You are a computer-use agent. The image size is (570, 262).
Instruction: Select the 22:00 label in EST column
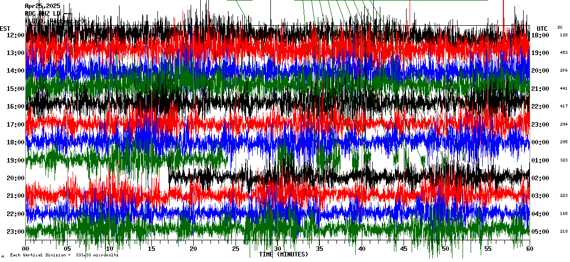(15, 214)
